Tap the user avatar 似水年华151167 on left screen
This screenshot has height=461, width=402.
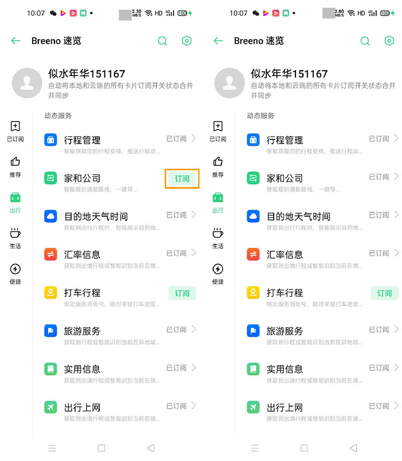tap(27, 83)
